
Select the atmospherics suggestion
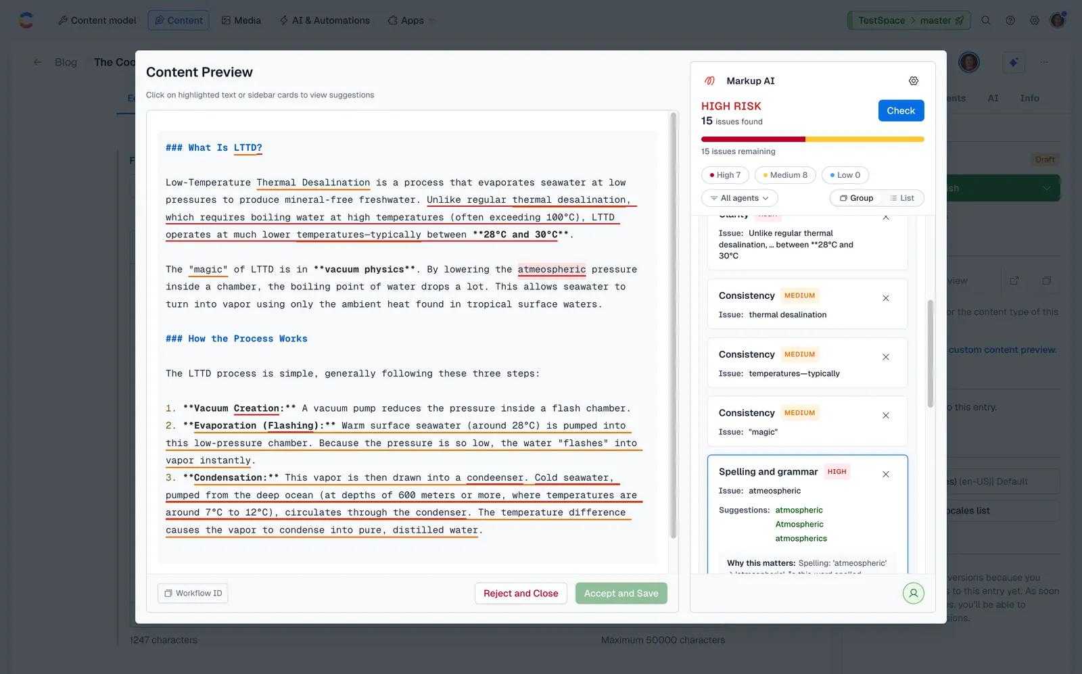coord(801,539)
